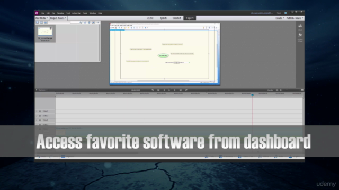The image size is (339, 190).
Task: Open the Help menu
Action: tap(100, 13)
